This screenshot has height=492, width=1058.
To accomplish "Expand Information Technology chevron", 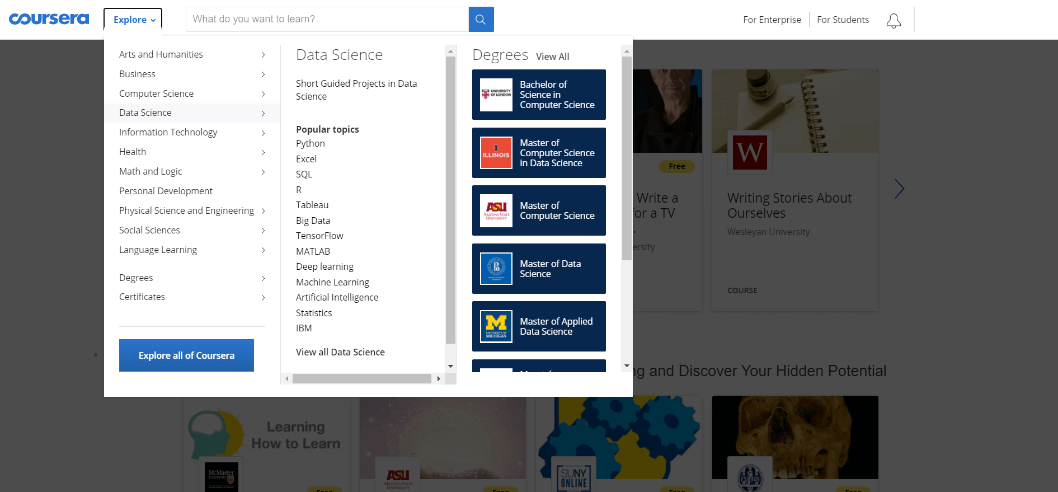I will point(263,133).
